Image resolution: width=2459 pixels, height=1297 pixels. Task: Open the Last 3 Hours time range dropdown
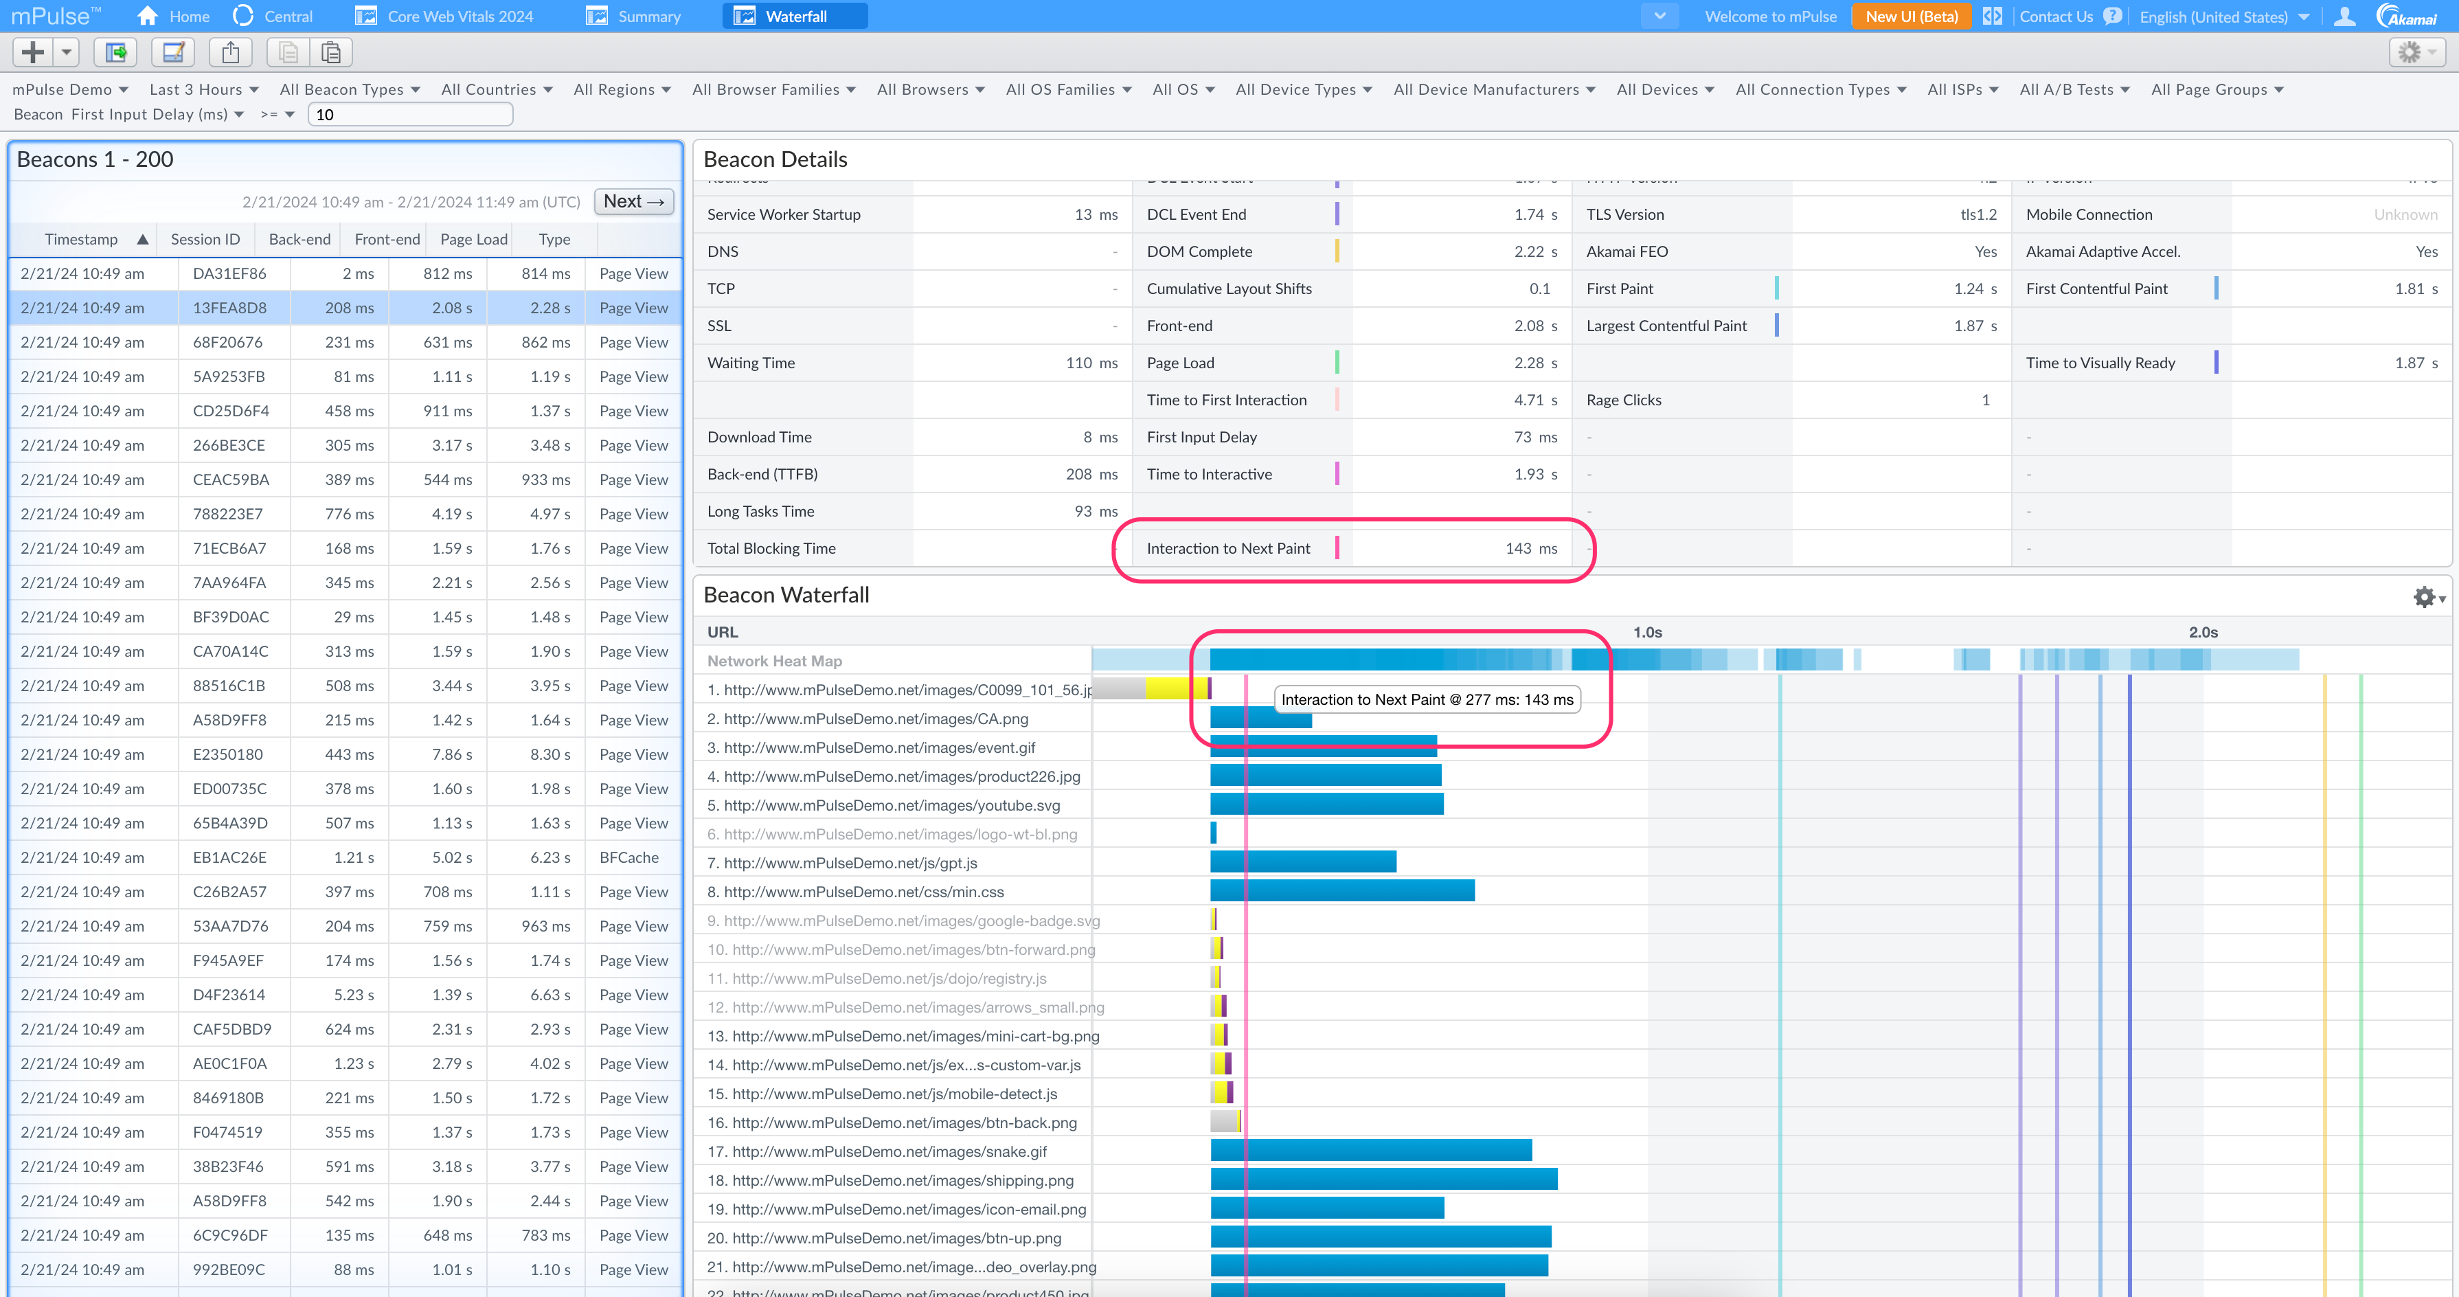click(203, 89)
